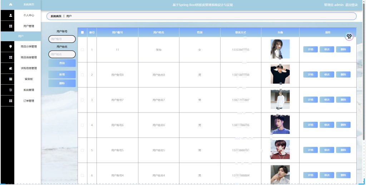Click 详情 for 用户账号5
The width and height of the screenshot is (366, 185).
coord(311,150)
